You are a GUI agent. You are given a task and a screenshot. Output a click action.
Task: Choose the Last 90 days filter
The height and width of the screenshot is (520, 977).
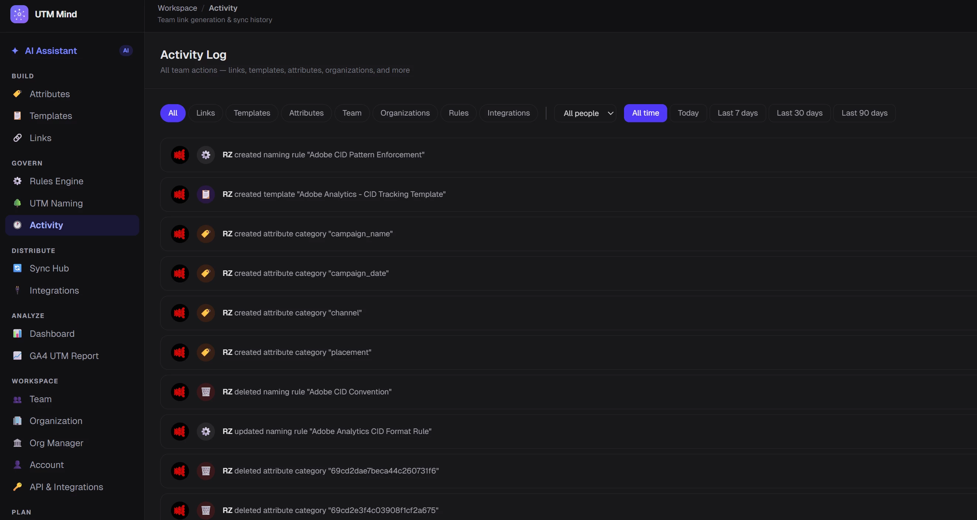[x=864, y=113]
